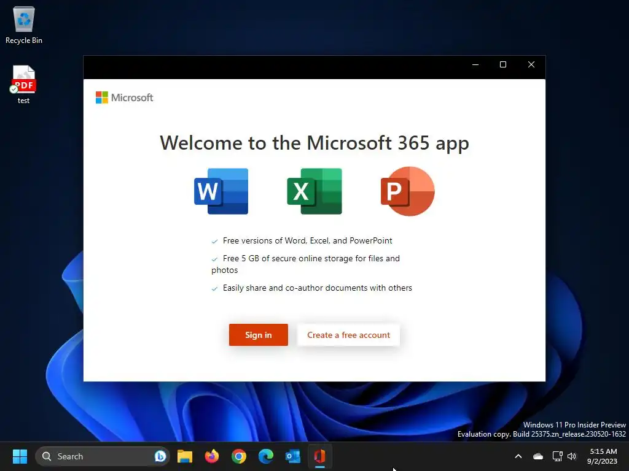The image size is (629, 471).
Task: Open the Recycle Bin desktop icon
Action: (x=24, y=25)
